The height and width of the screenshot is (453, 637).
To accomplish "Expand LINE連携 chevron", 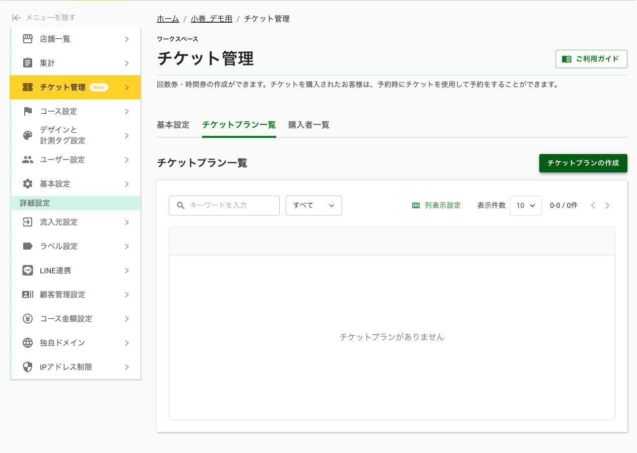I will click(x=126, y=270).
